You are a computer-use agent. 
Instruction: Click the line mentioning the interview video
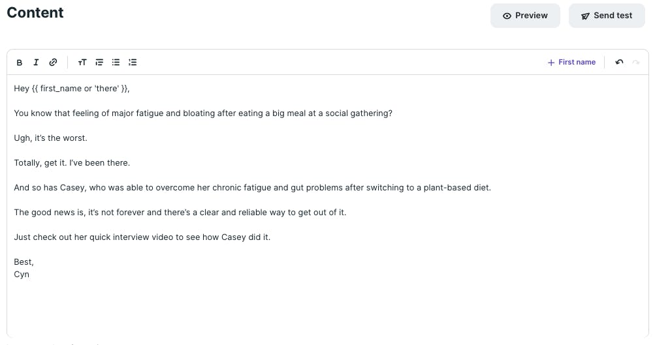[x=142, y=237]
